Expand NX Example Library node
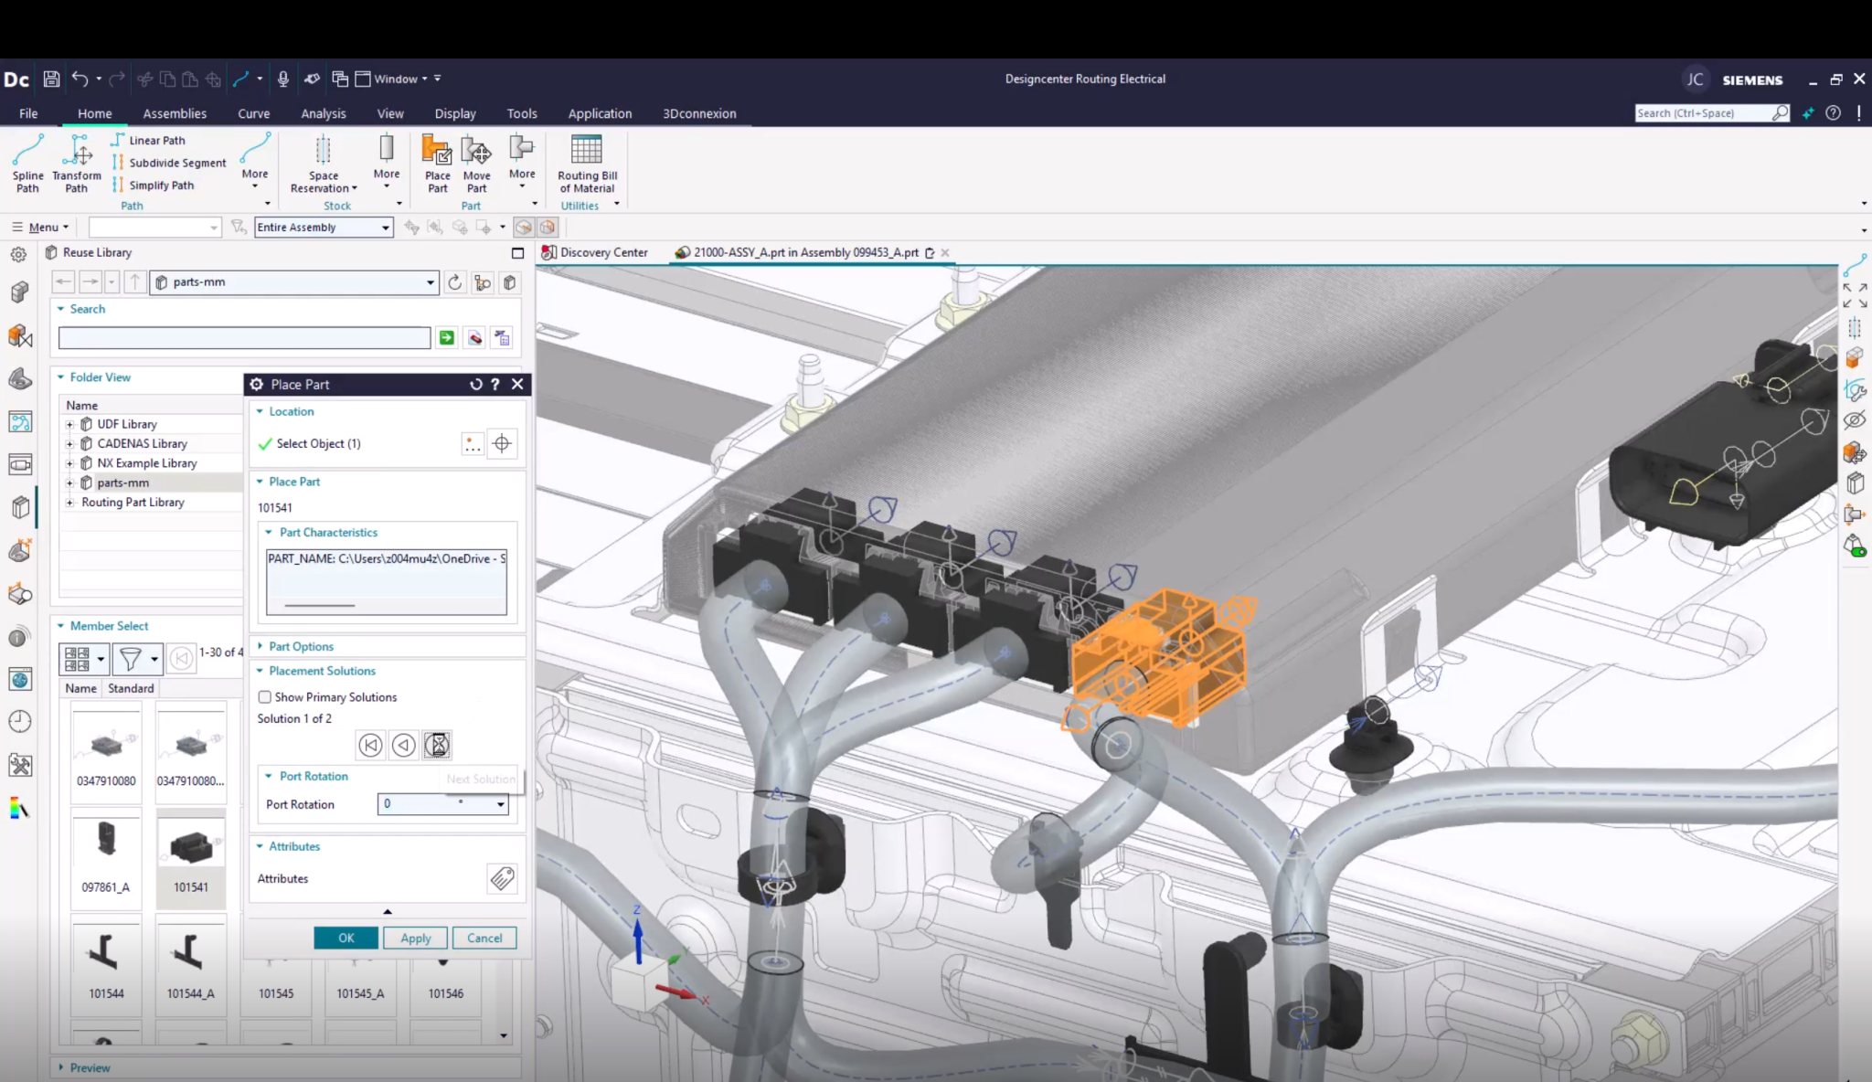 pos(69,463)
